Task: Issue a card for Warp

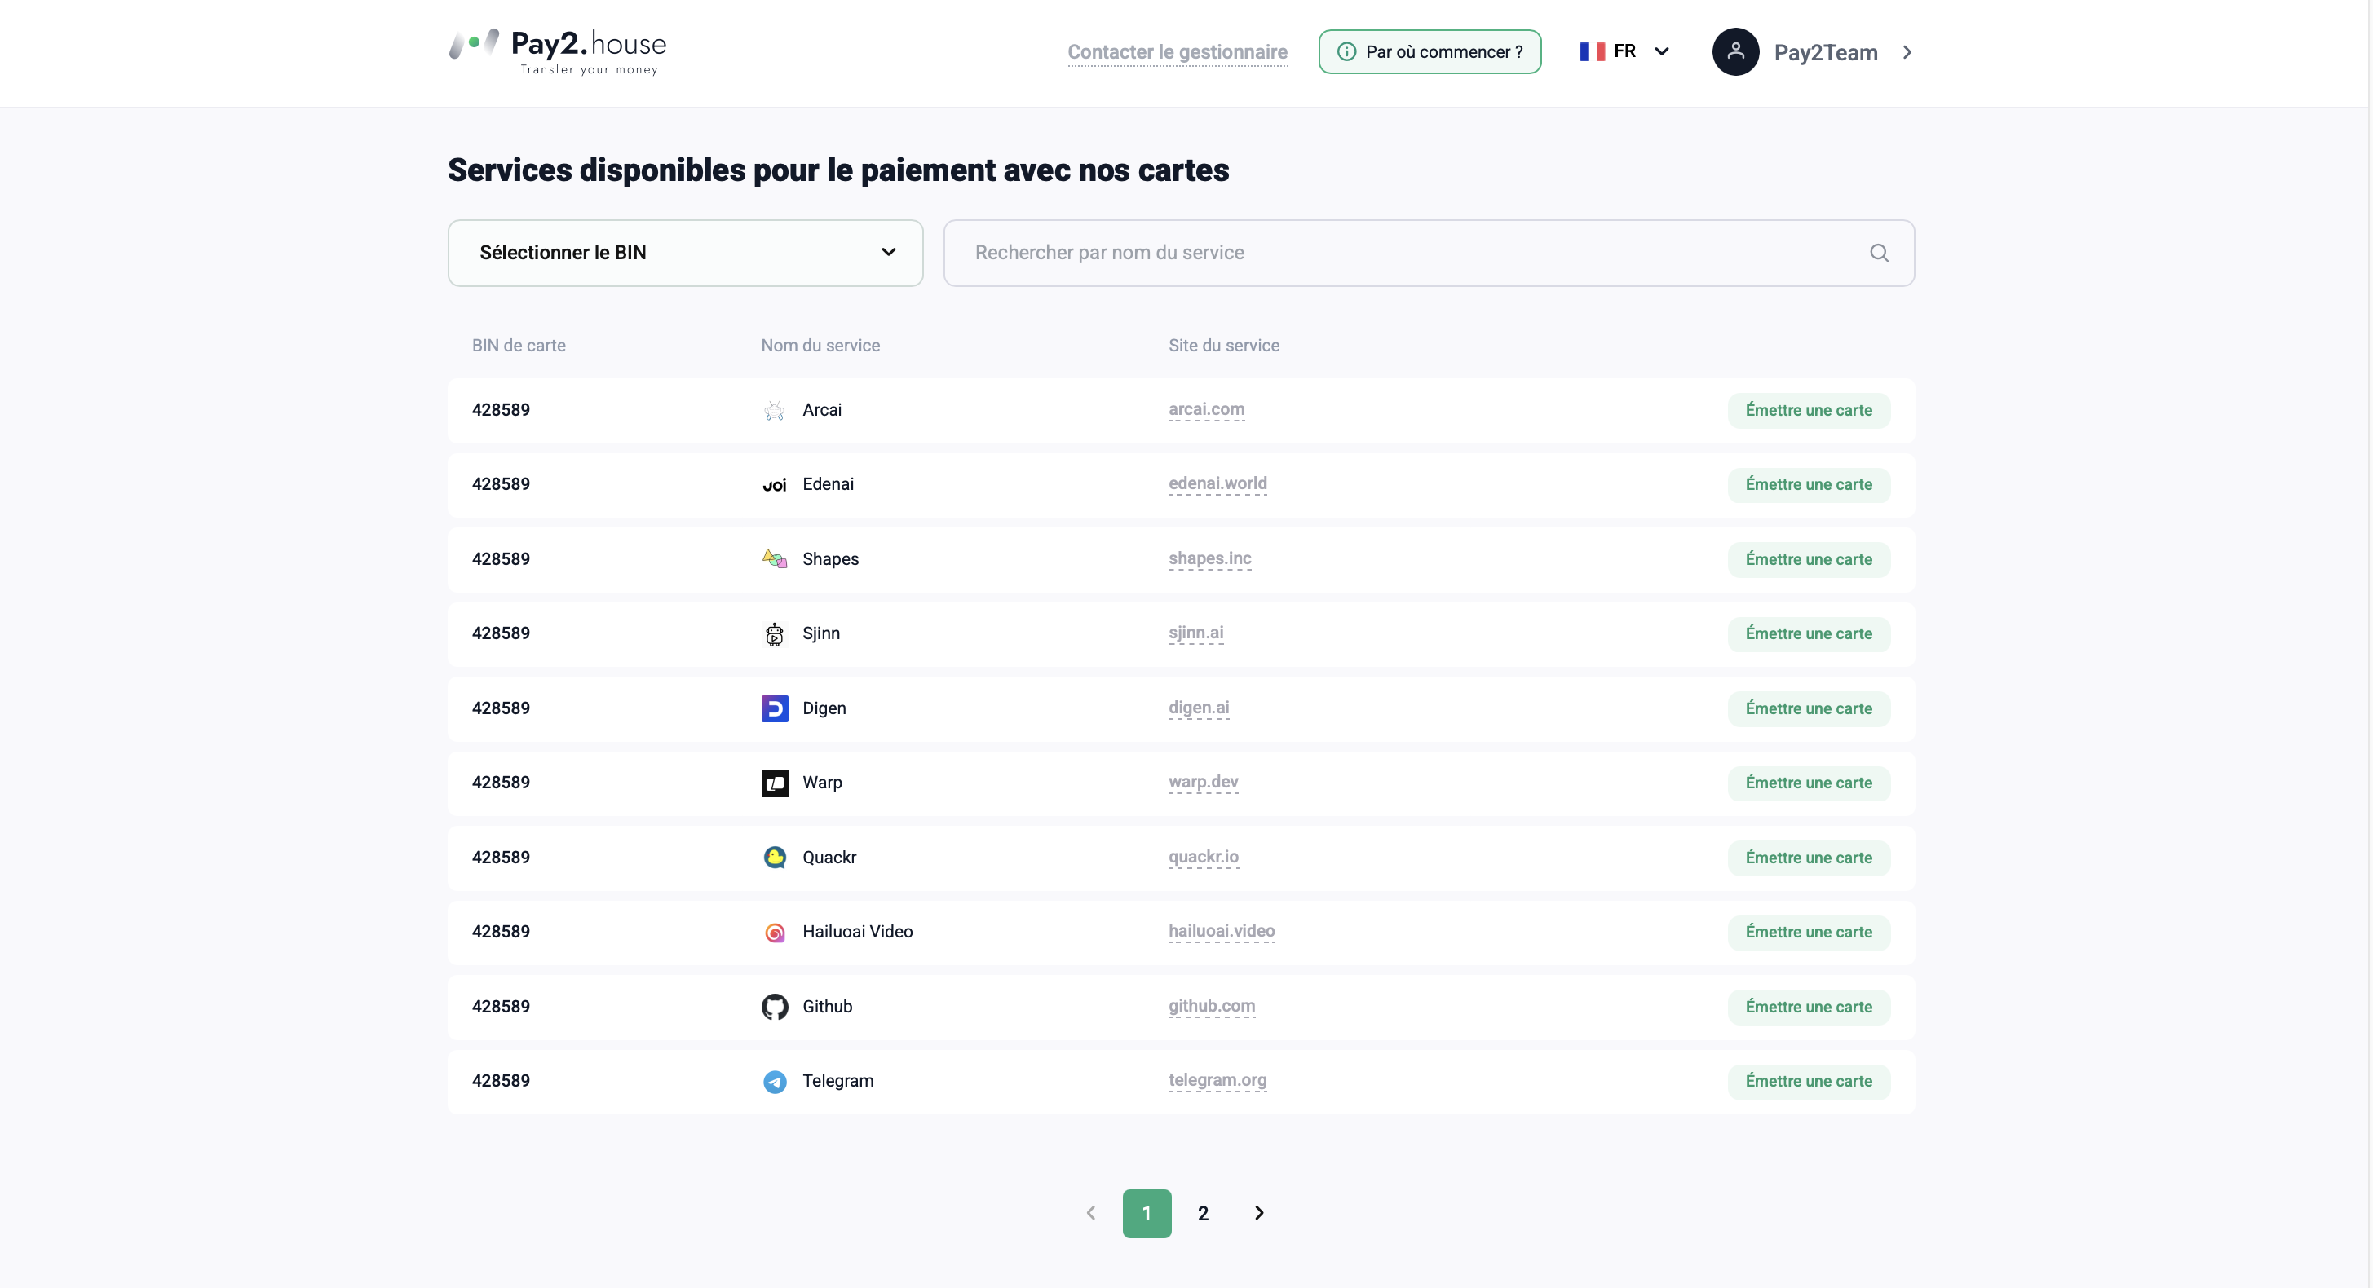Action: tap(1809, 783)
